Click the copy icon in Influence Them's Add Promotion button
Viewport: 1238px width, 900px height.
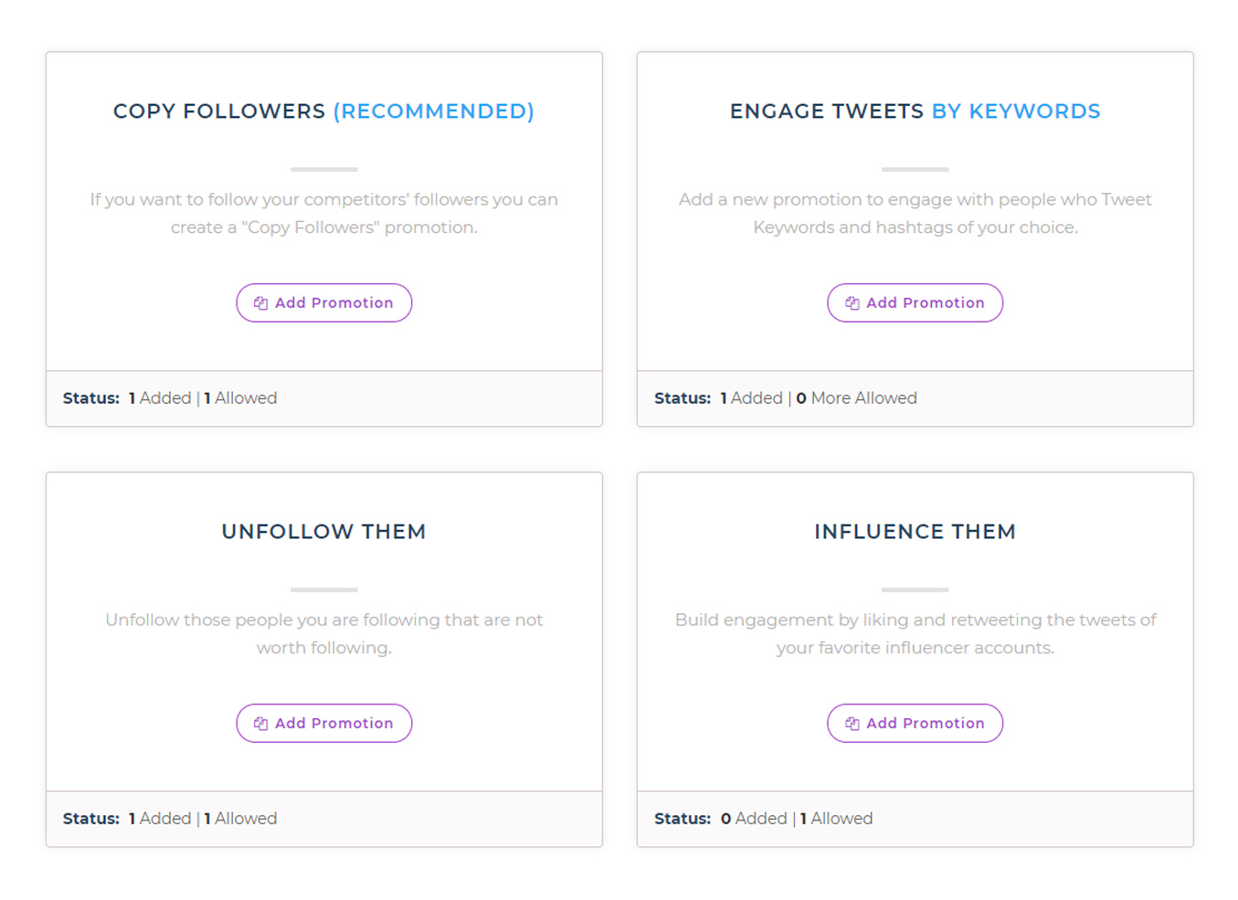click(852, 723)
